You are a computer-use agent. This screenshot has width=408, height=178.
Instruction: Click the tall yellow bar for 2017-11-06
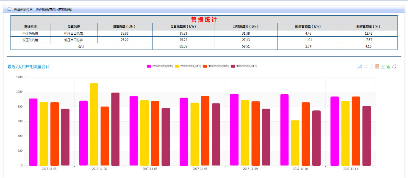[x=94, y=124]
